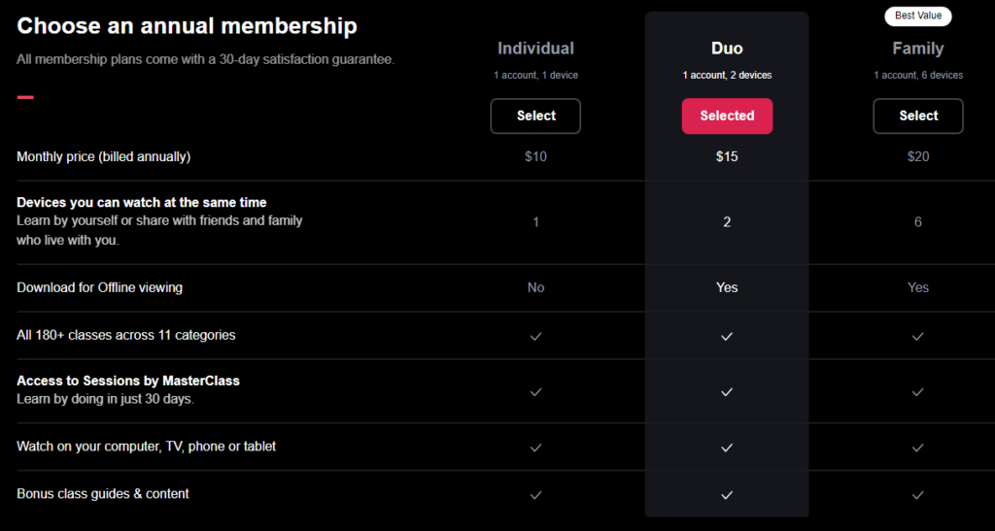Click the Access to Sessions by MasterClass label

tap(128, 381)
